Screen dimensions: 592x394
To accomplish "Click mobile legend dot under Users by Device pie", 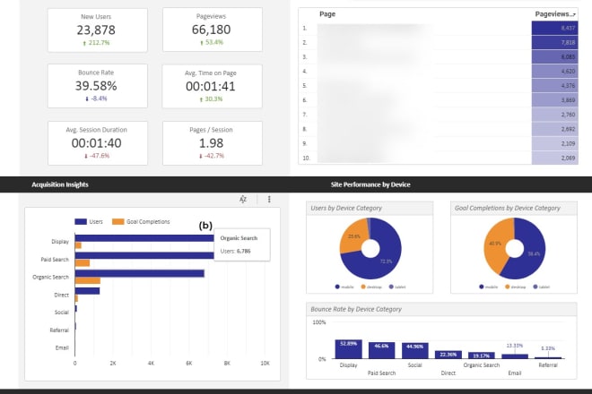I will click(x=337, y=287).
